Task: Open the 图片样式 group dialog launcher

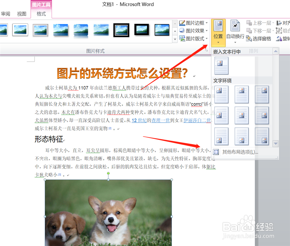Action: pos(206,50)
